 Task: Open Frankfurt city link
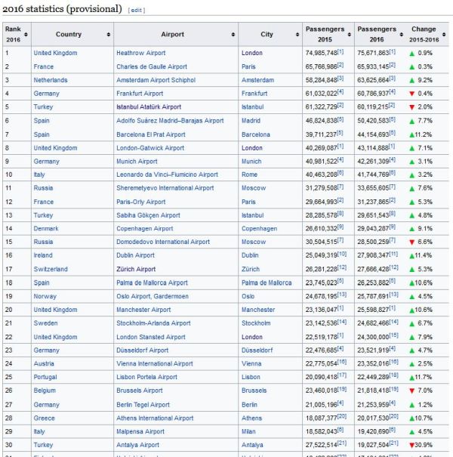(x=254, y=94)
